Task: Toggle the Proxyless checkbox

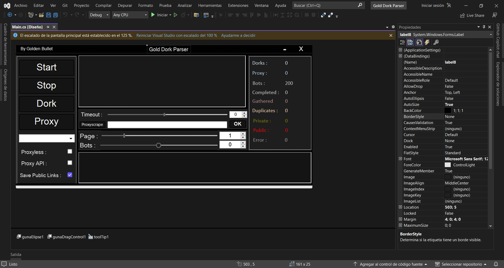Action: 70,151
